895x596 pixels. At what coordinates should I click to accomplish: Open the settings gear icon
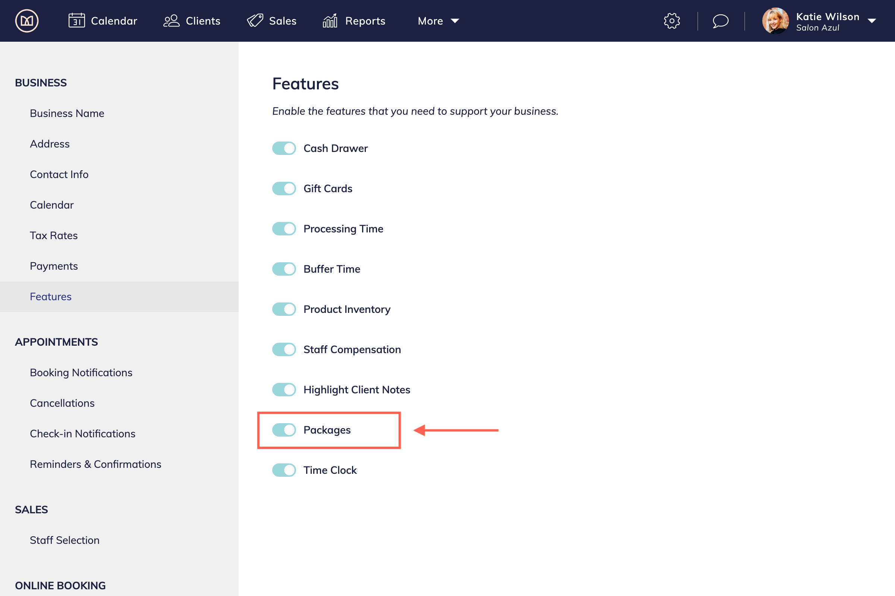pos(672,21)
